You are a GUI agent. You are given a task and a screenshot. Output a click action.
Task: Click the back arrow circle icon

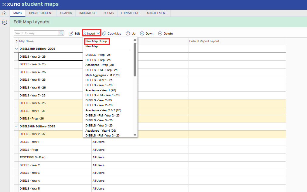point(5,22)
